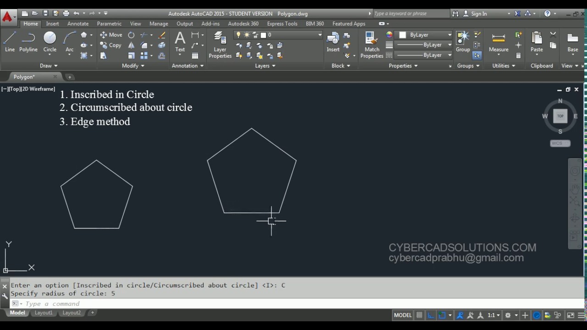
Task: Open the Express Tools tab
Action: [282, 24]
